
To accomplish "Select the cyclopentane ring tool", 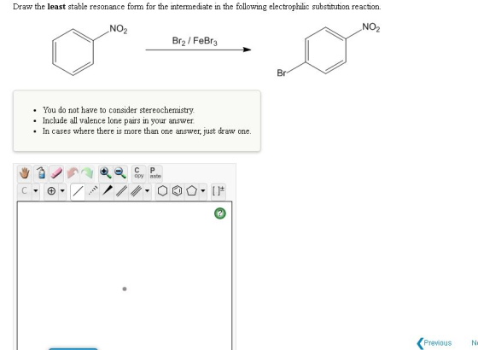I will coord(191,191).
